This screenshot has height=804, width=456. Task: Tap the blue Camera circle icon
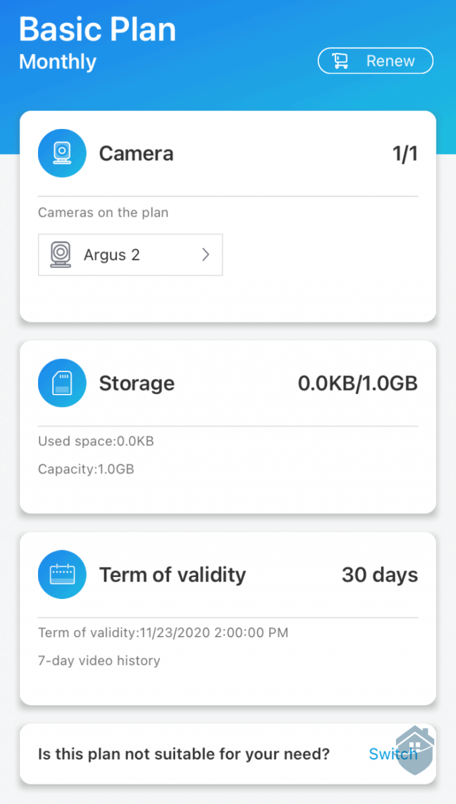(62, 153)
